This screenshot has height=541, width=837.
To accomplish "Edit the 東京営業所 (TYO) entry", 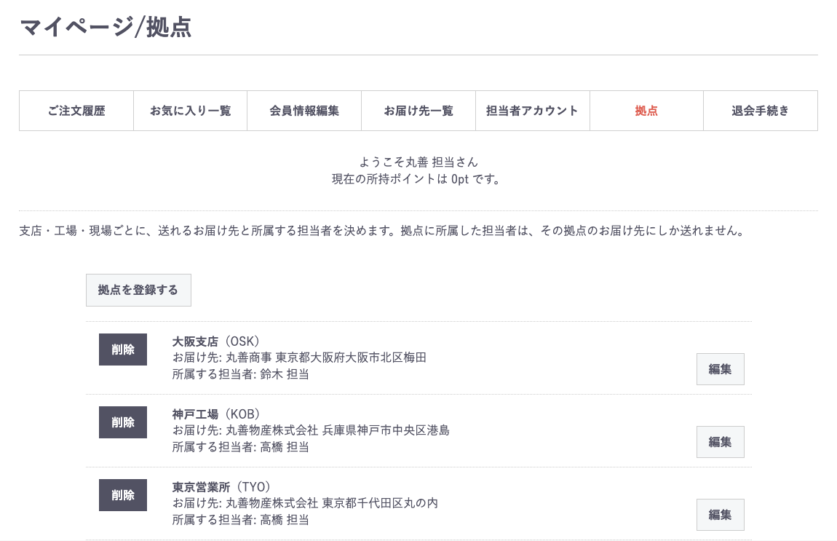I will click(720, 515).
